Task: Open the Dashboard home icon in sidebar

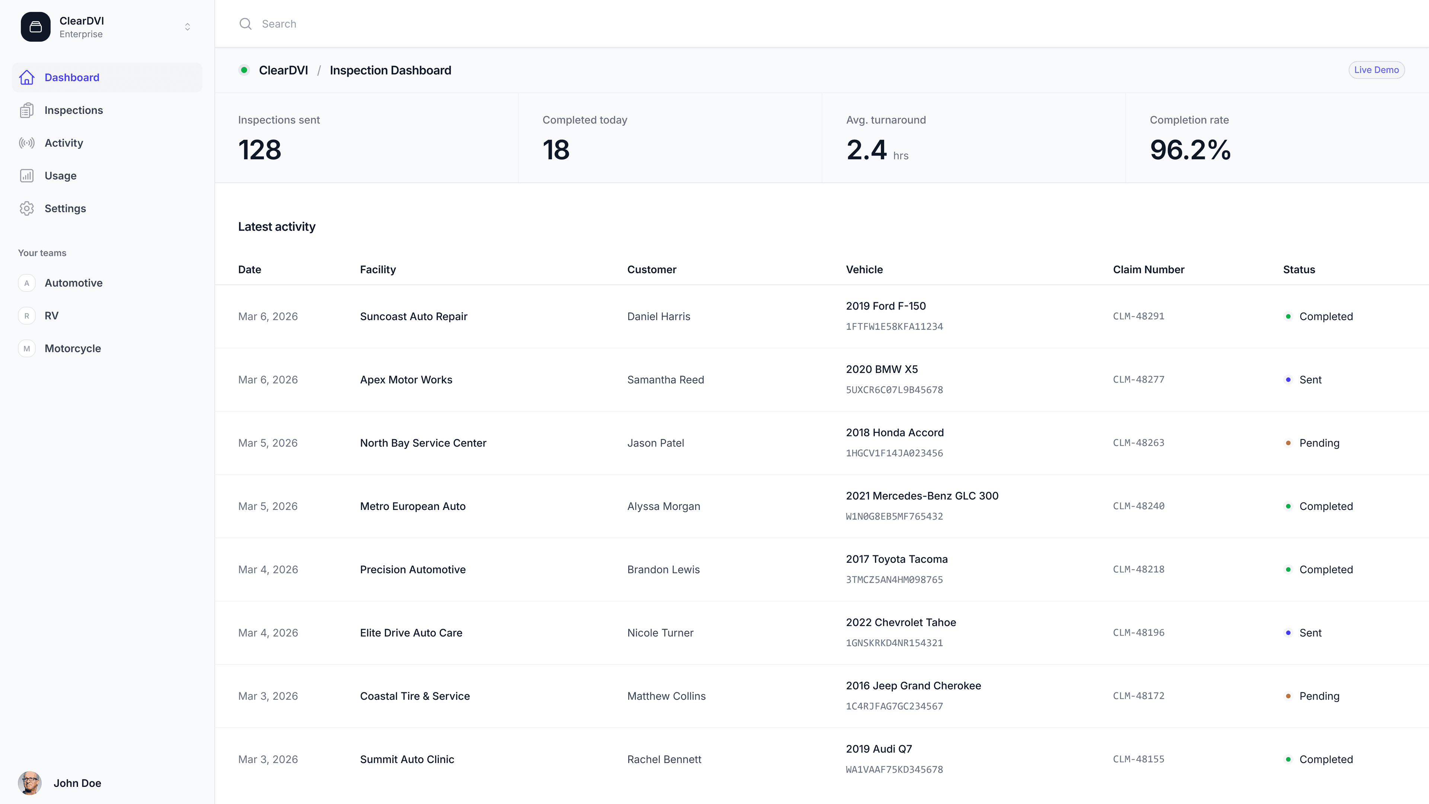Action: point(27,77)
